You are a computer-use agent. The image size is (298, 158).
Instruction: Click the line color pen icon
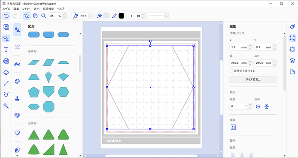(x=114, y=16)
